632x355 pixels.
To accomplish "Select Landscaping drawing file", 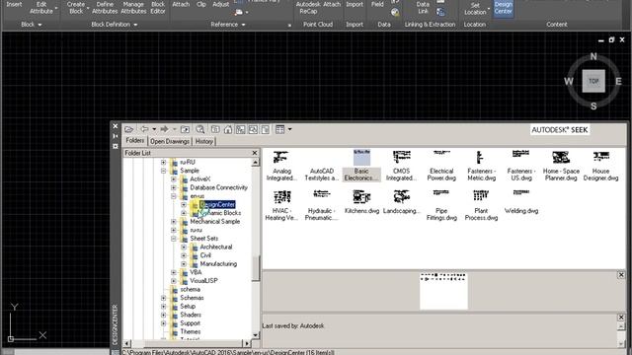I will pyautogui.click(x=402, y=202).
